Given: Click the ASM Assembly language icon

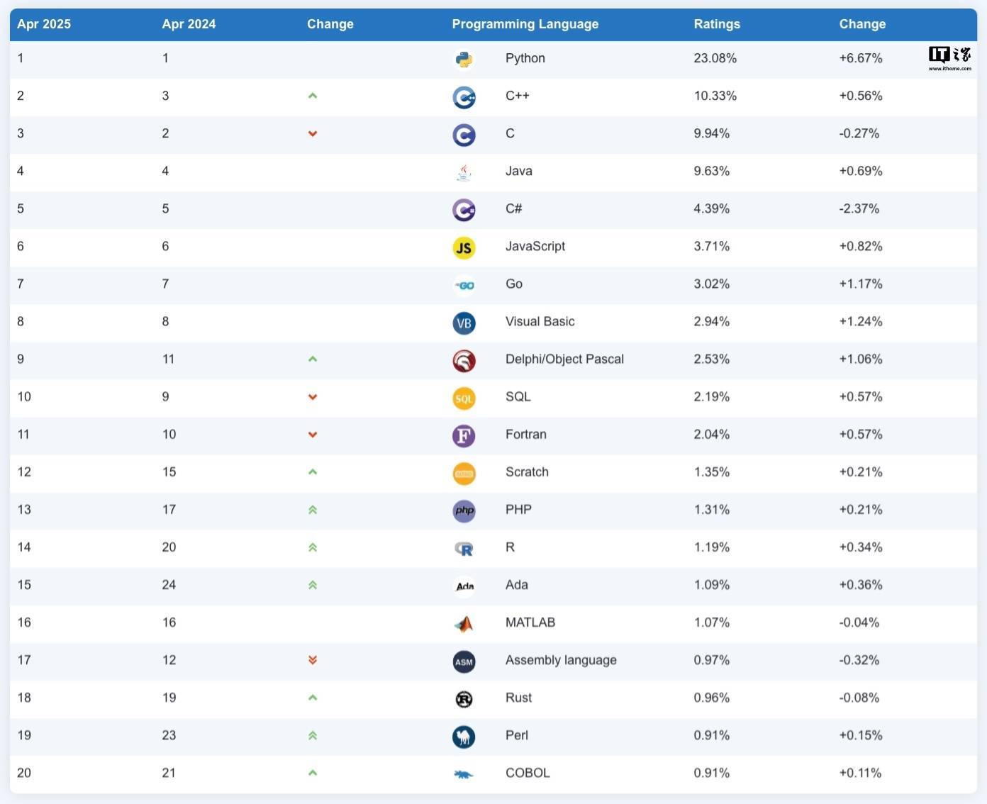Looking at the screenshot, I should pyautogui.click(x=464, y=661).
